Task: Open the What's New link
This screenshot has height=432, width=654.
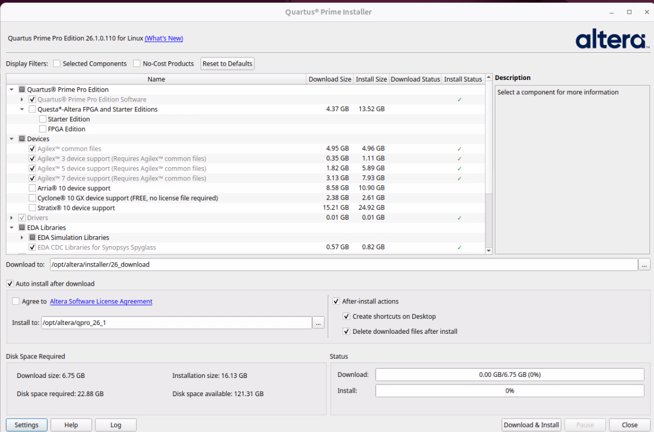Action: [164, 39]
